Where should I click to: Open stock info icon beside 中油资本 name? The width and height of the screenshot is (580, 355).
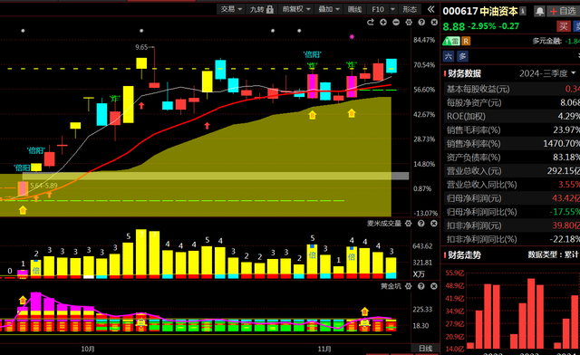(x=523, y=11)
